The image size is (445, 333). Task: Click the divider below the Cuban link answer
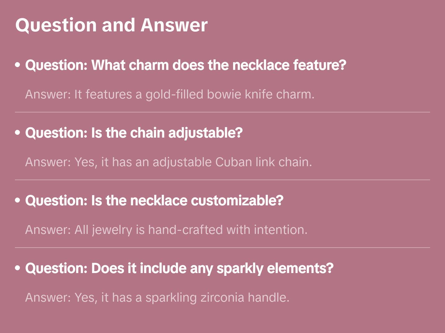tap(222, 180)
